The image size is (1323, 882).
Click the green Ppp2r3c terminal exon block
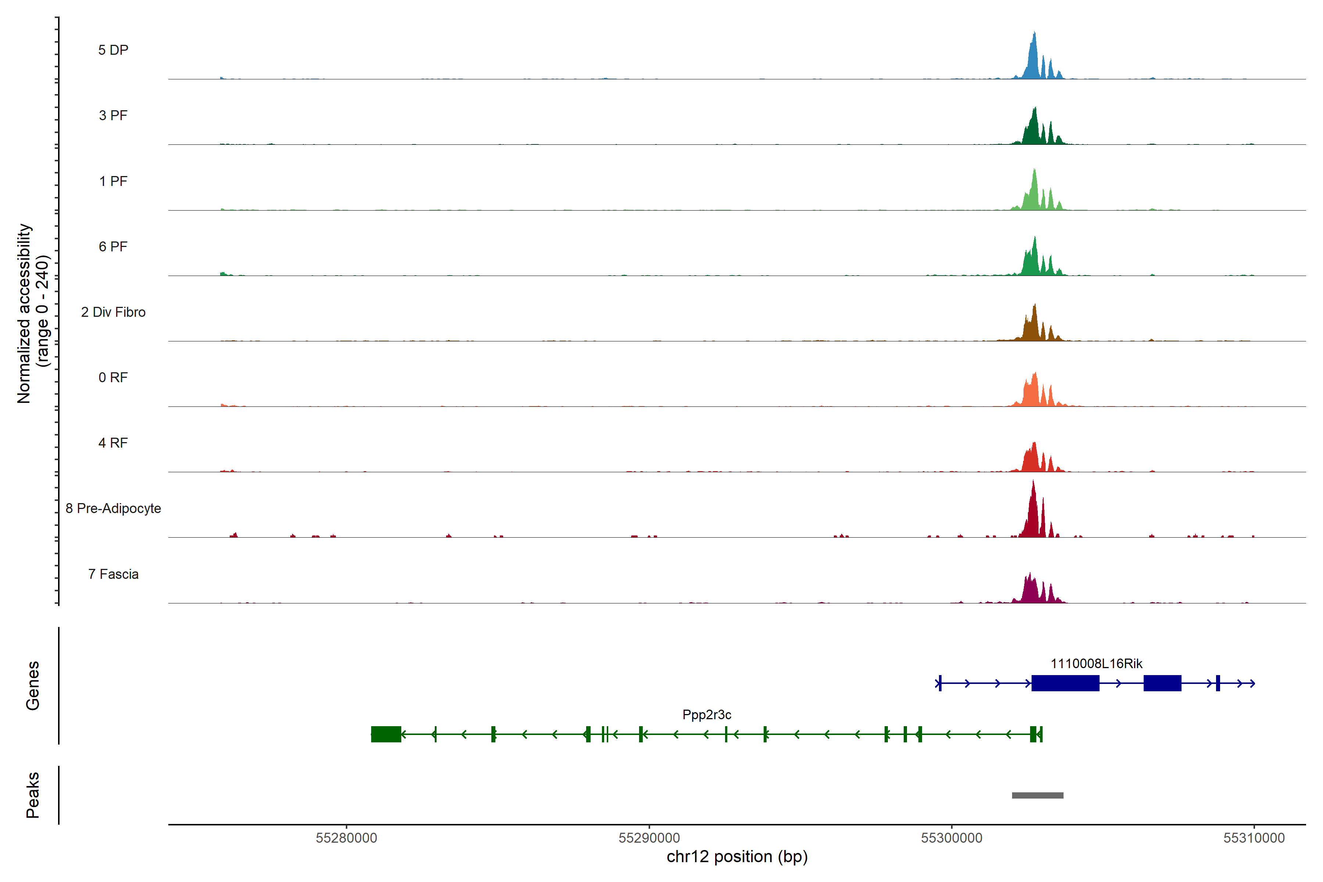(386, 734)
